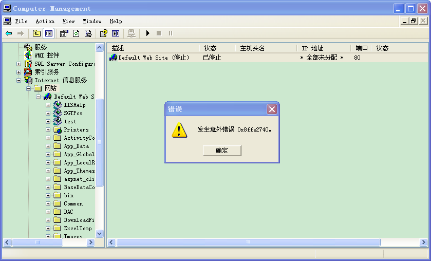Open the Action menu

45,21
